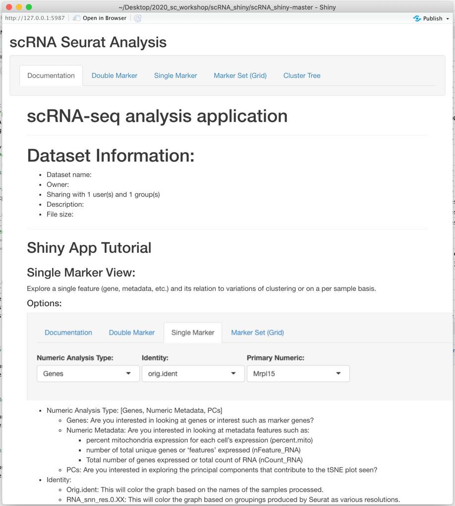Click the blue Publish icon
Image resolution: width=455 pixels, height=506 pixels.
(x=417, y=18)
